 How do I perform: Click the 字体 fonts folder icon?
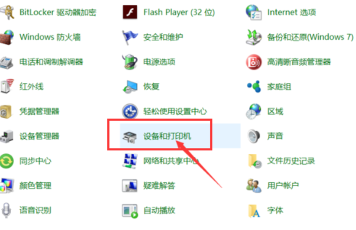(x=254, y=211)
